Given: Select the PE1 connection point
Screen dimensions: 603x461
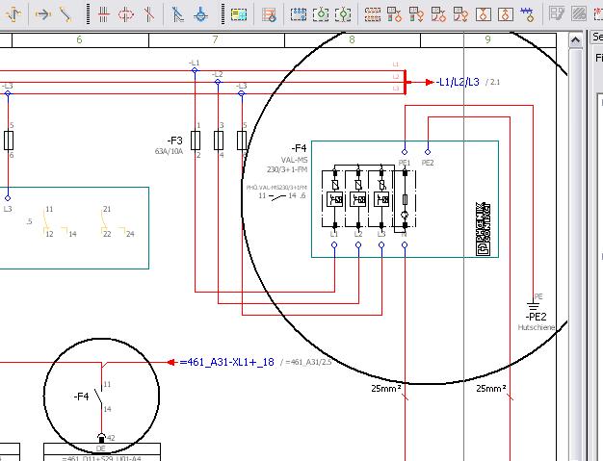Looking at the screenshot, I should click(x=405, y=152).
